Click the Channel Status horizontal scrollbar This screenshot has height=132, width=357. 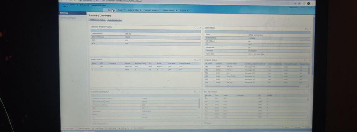252,86
